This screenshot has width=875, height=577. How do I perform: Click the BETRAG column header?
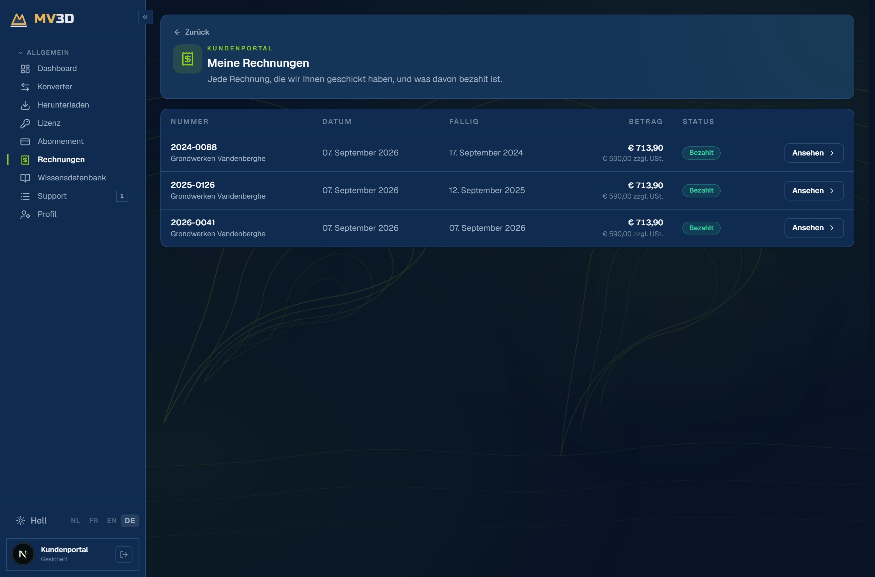(x=646, y=121)
